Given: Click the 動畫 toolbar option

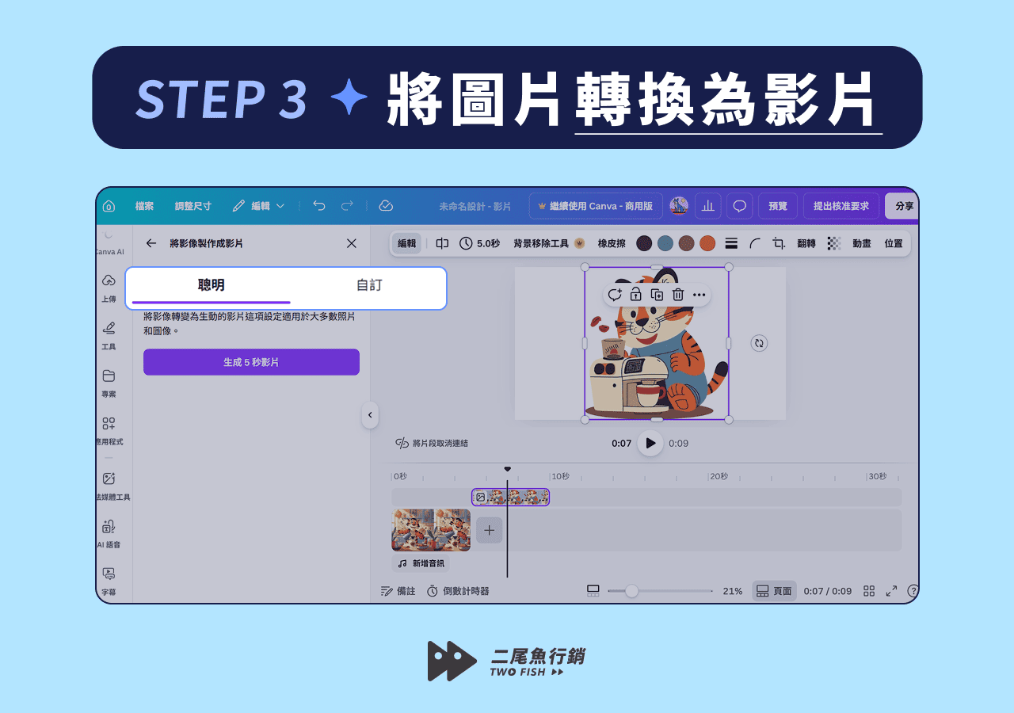Looking at the screenshot, I should coord(862,243).
